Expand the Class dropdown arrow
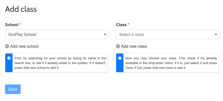This screenshot has height=101, width=223. click(216, 34)
